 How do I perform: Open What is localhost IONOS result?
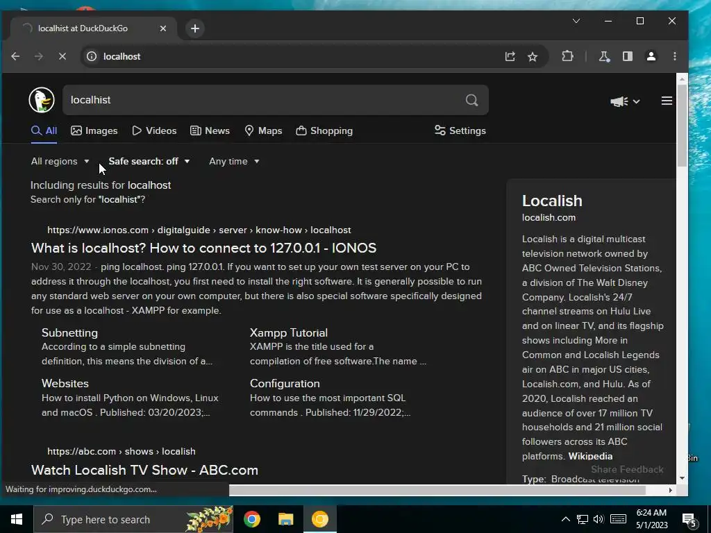pos(203,248)
